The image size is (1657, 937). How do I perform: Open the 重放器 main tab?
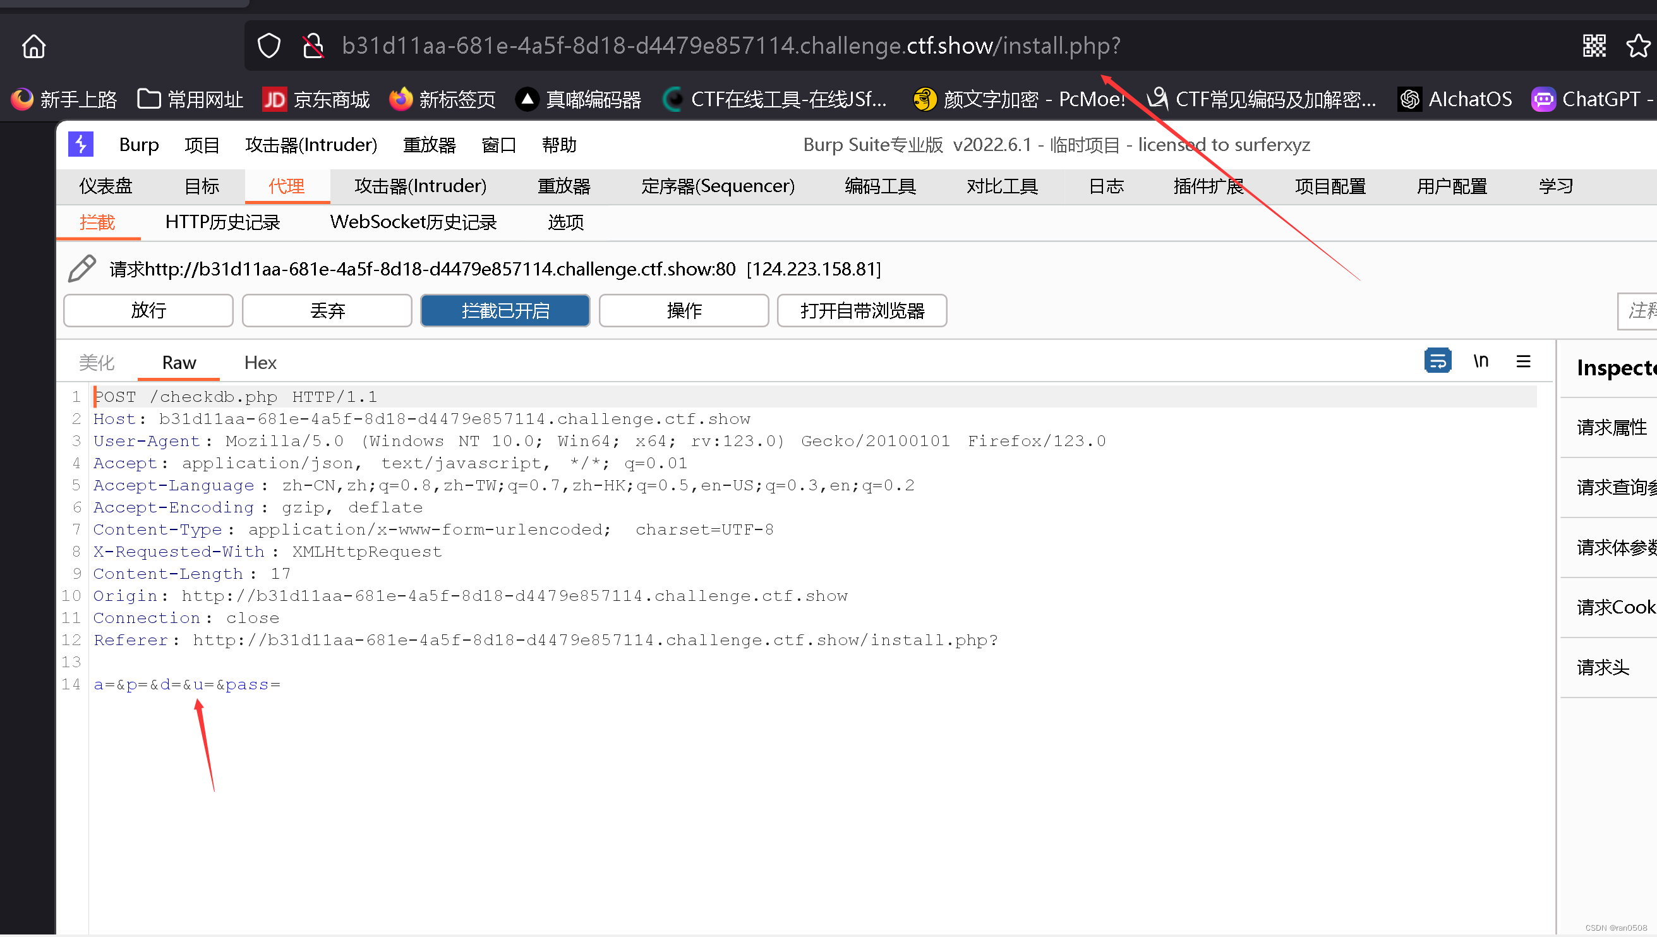point(563,186)
